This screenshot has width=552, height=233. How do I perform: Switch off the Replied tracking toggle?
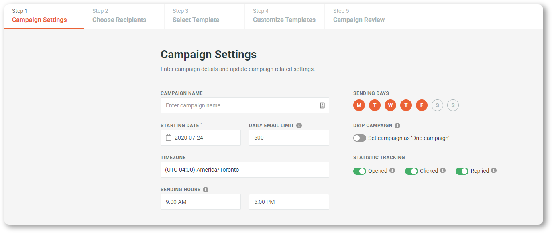click(462, 171)
